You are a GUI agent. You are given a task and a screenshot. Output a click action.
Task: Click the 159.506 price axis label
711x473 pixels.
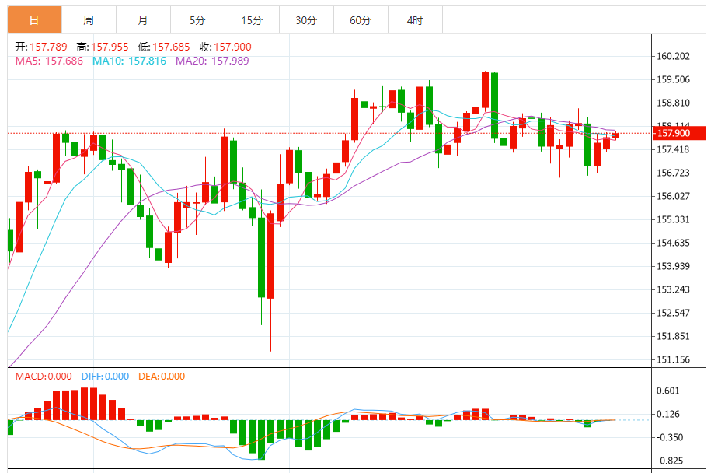[x=674, y=79]
